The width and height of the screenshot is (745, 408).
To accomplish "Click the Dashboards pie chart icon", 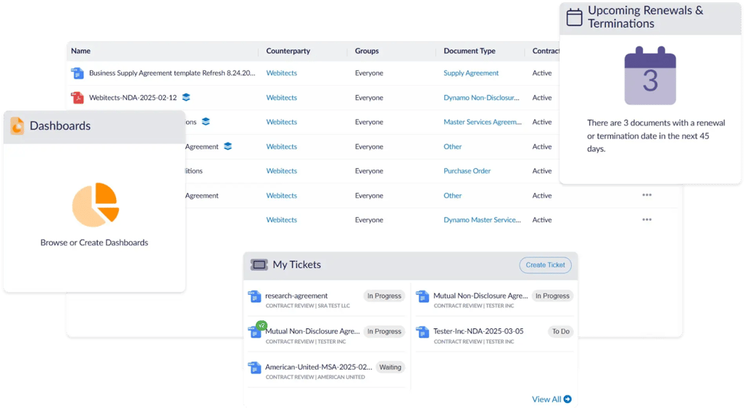I will [95, 204].
